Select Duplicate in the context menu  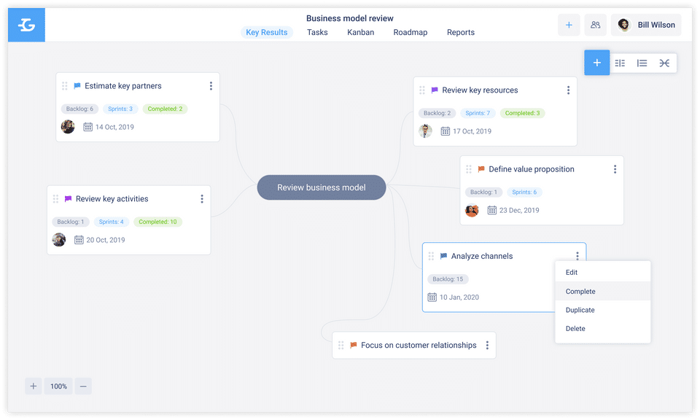click(x=580, y=310)
